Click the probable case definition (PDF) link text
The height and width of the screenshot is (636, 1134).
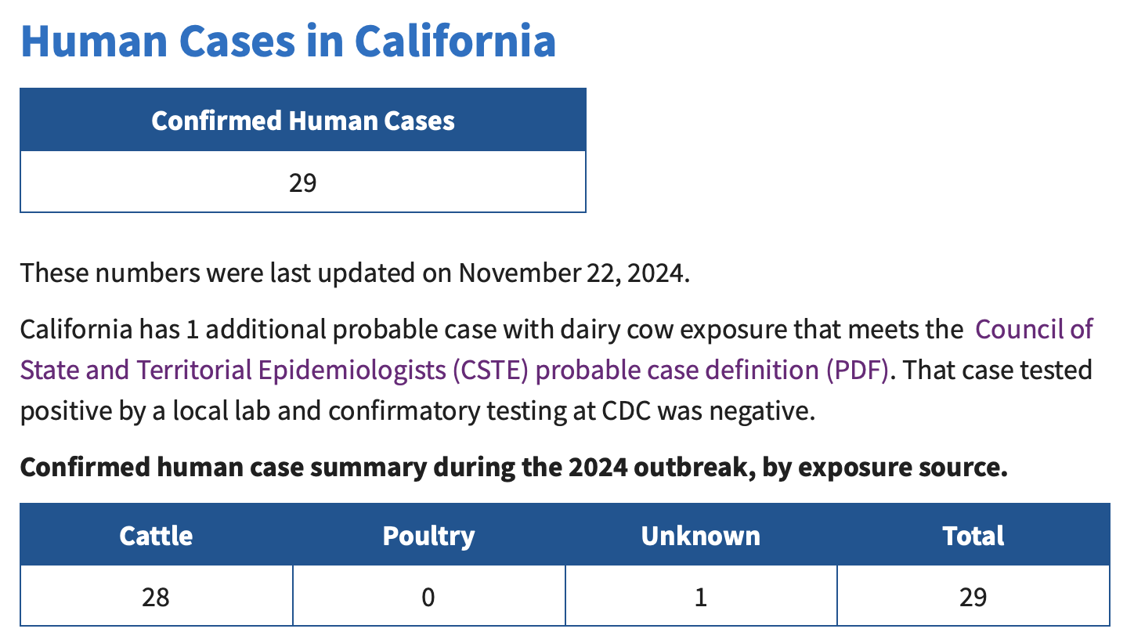click(x=713, y=370)
